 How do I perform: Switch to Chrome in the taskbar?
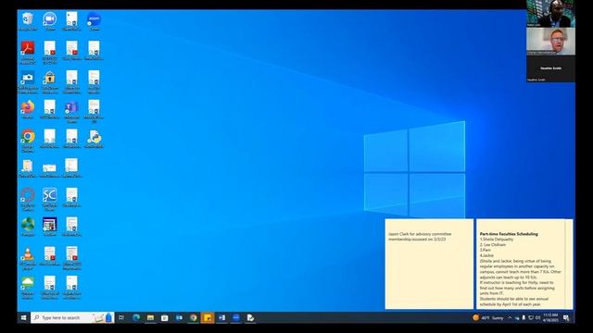194,318
